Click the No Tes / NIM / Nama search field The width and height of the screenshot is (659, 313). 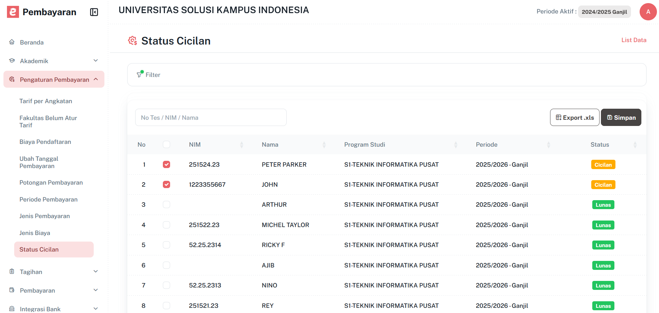tap(211, 117)
